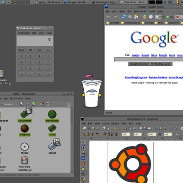
Task: Click the Computer icon in File Browser toolbar
Action: [x=48, y=104]
